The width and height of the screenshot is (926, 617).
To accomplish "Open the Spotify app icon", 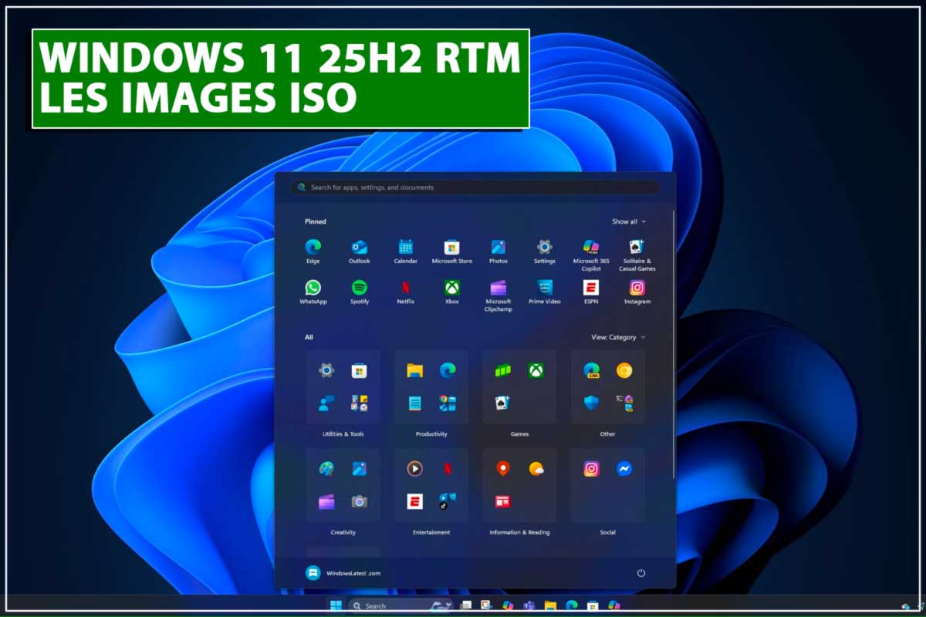I will click(359, 288).
